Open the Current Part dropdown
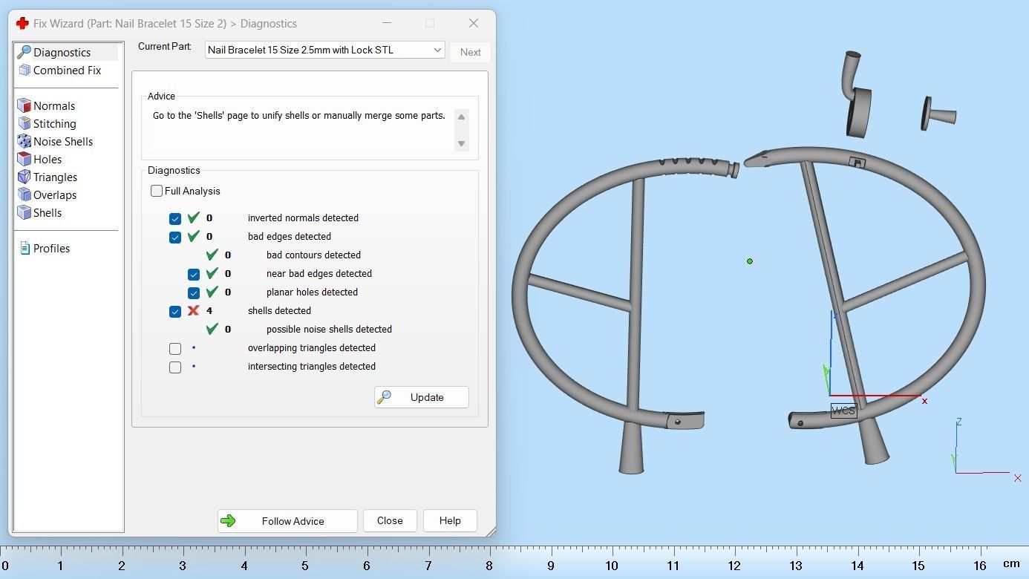This screenshot has width=1029, height=579. [x=325, y=50]
